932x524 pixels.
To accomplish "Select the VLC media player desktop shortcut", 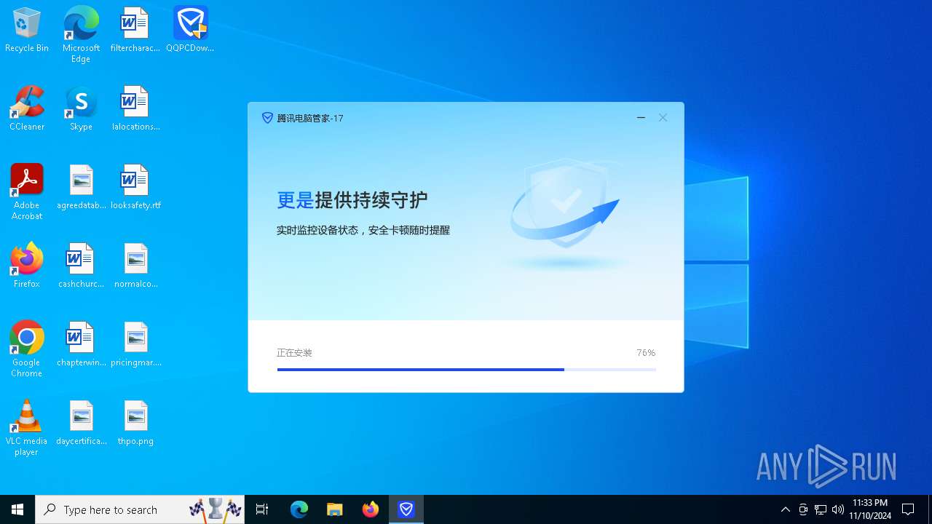I will [x=27, y=427].
